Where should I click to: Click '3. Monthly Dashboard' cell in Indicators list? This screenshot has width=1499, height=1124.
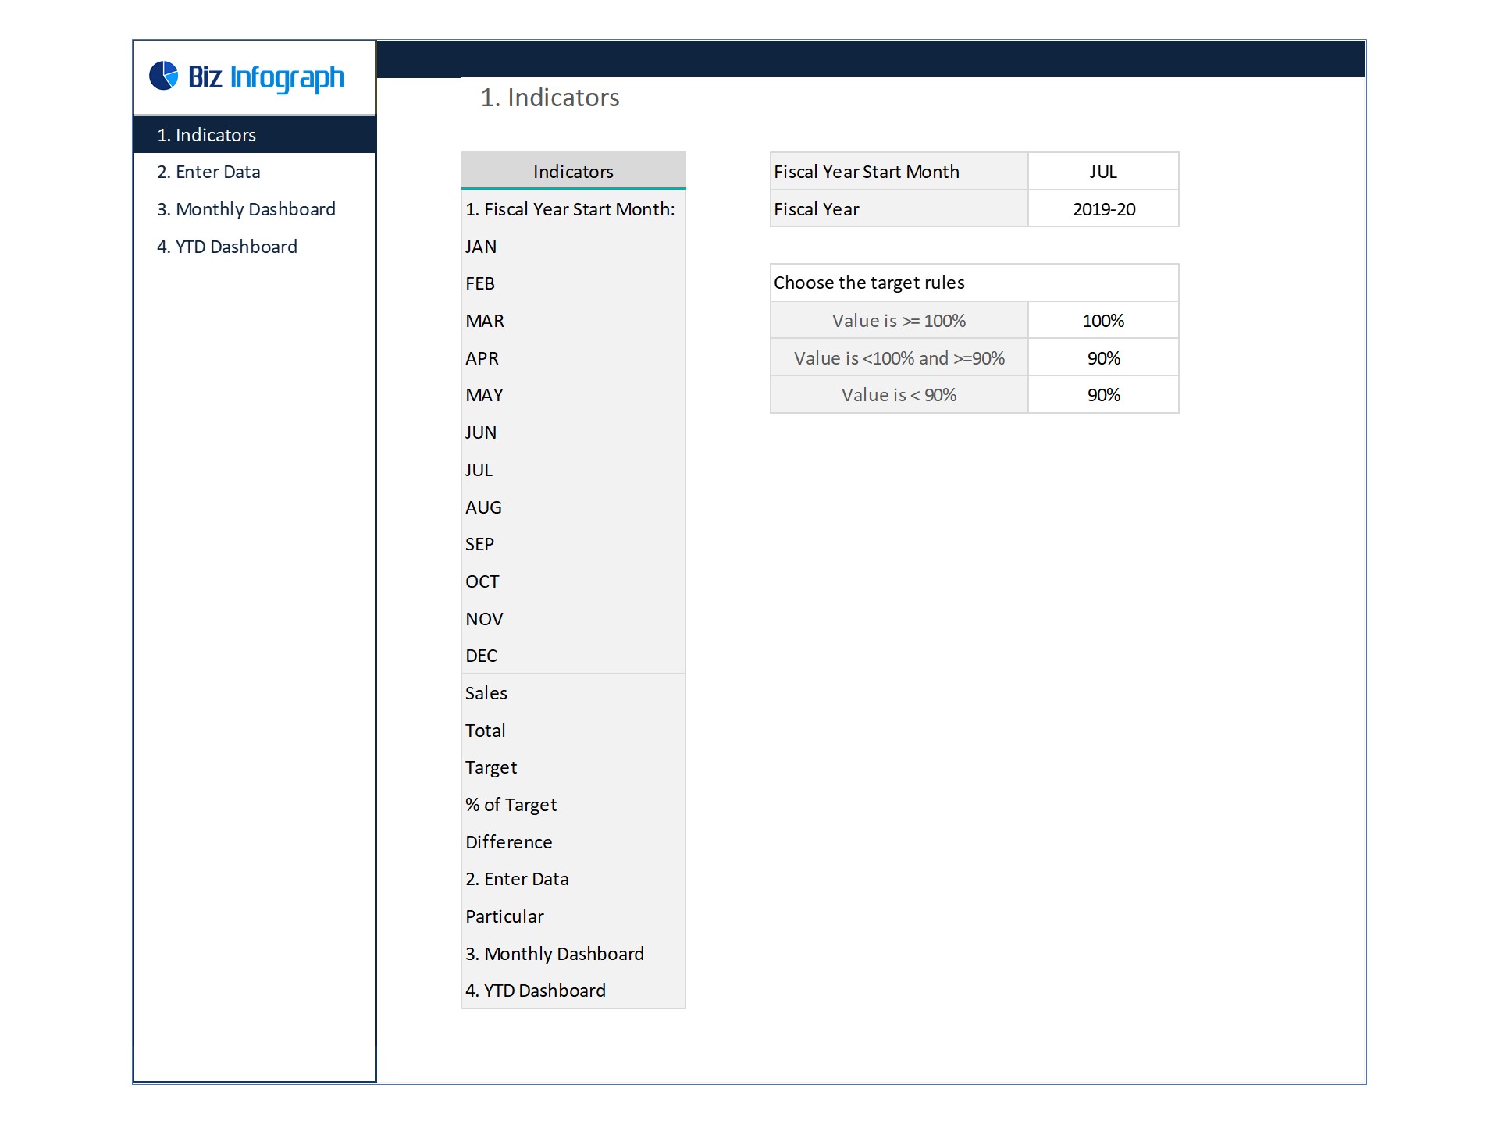pyautogui.click(x=574, y=954)
